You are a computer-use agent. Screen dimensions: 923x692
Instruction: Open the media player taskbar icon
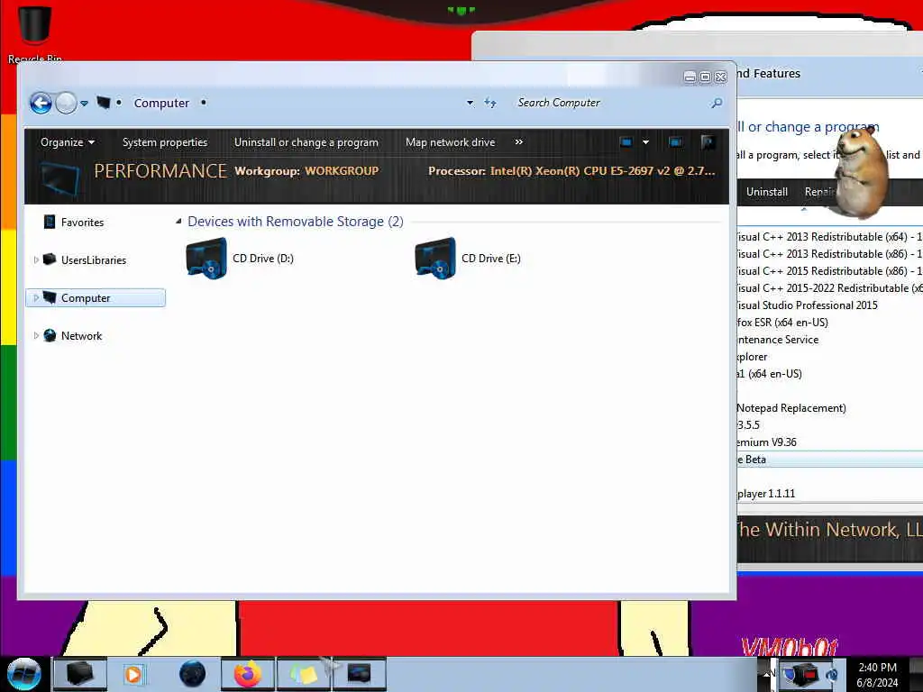[133, 674]
